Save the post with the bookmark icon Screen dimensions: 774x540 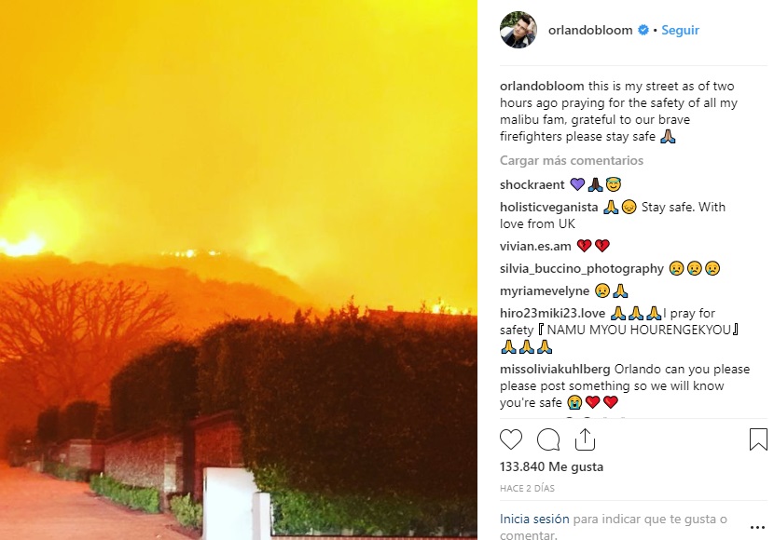(758, 439)
